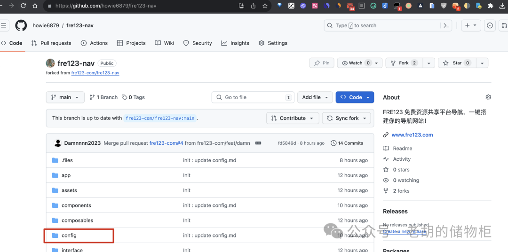Open the green Code dropdown button
The width and height of the screenshot is (508, 252).
[355, 97]
